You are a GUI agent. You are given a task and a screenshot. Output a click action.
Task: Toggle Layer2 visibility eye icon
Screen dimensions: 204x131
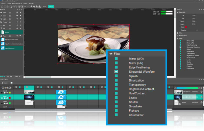coord(2,93)
